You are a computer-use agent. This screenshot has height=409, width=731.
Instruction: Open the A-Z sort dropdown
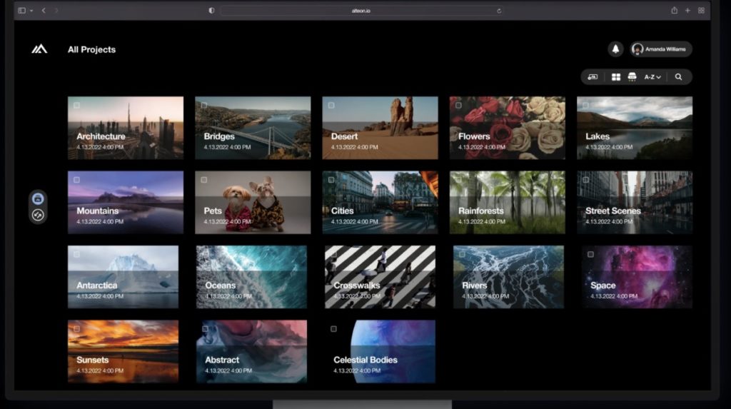point(652,77)
